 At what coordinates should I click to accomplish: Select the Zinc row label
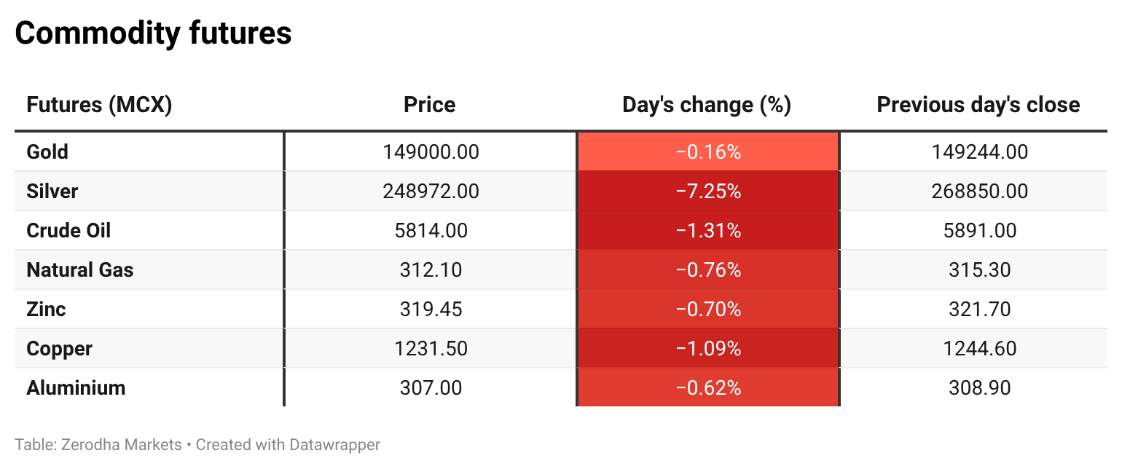point(46,310)
